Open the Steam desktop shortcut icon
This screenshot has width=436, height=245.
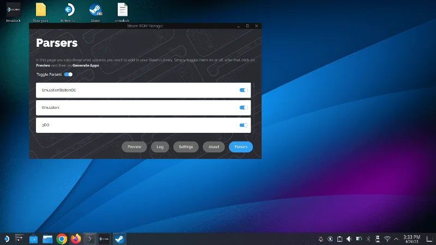[x=95, y=10]
